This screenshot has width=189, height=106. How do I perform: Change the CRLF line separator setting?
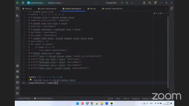coord(118,99)
